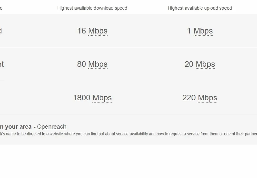Click the cut-off row label in the 80 Mbps row
This screenshot has width=257, height=178.
2,64
